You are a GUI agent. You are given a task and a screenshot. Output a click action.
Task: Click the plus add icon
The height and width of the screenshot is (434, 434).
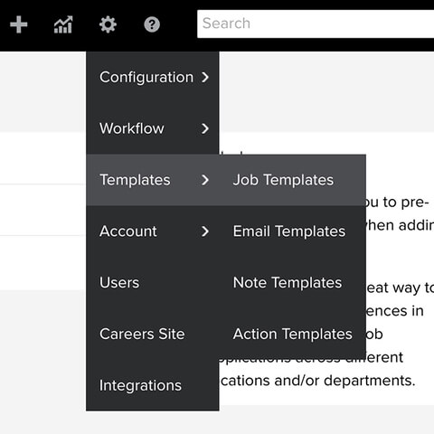(19, 24)
